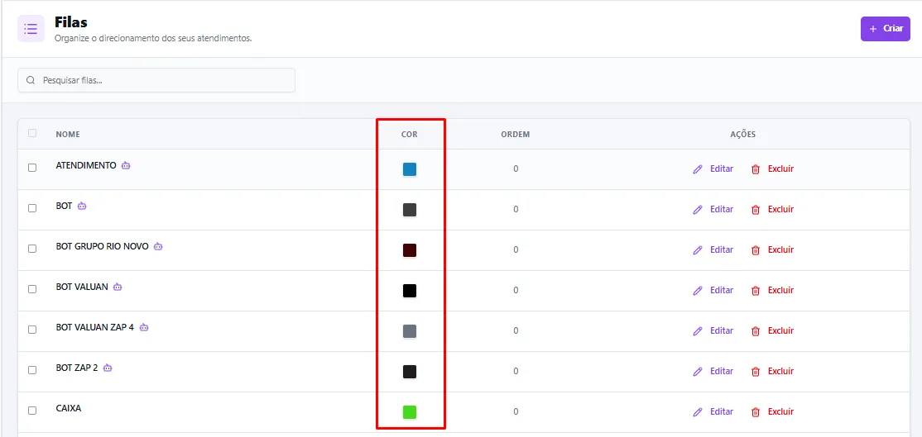Tick the BOT VALUAN row checkbox

[x=32, y=289]
